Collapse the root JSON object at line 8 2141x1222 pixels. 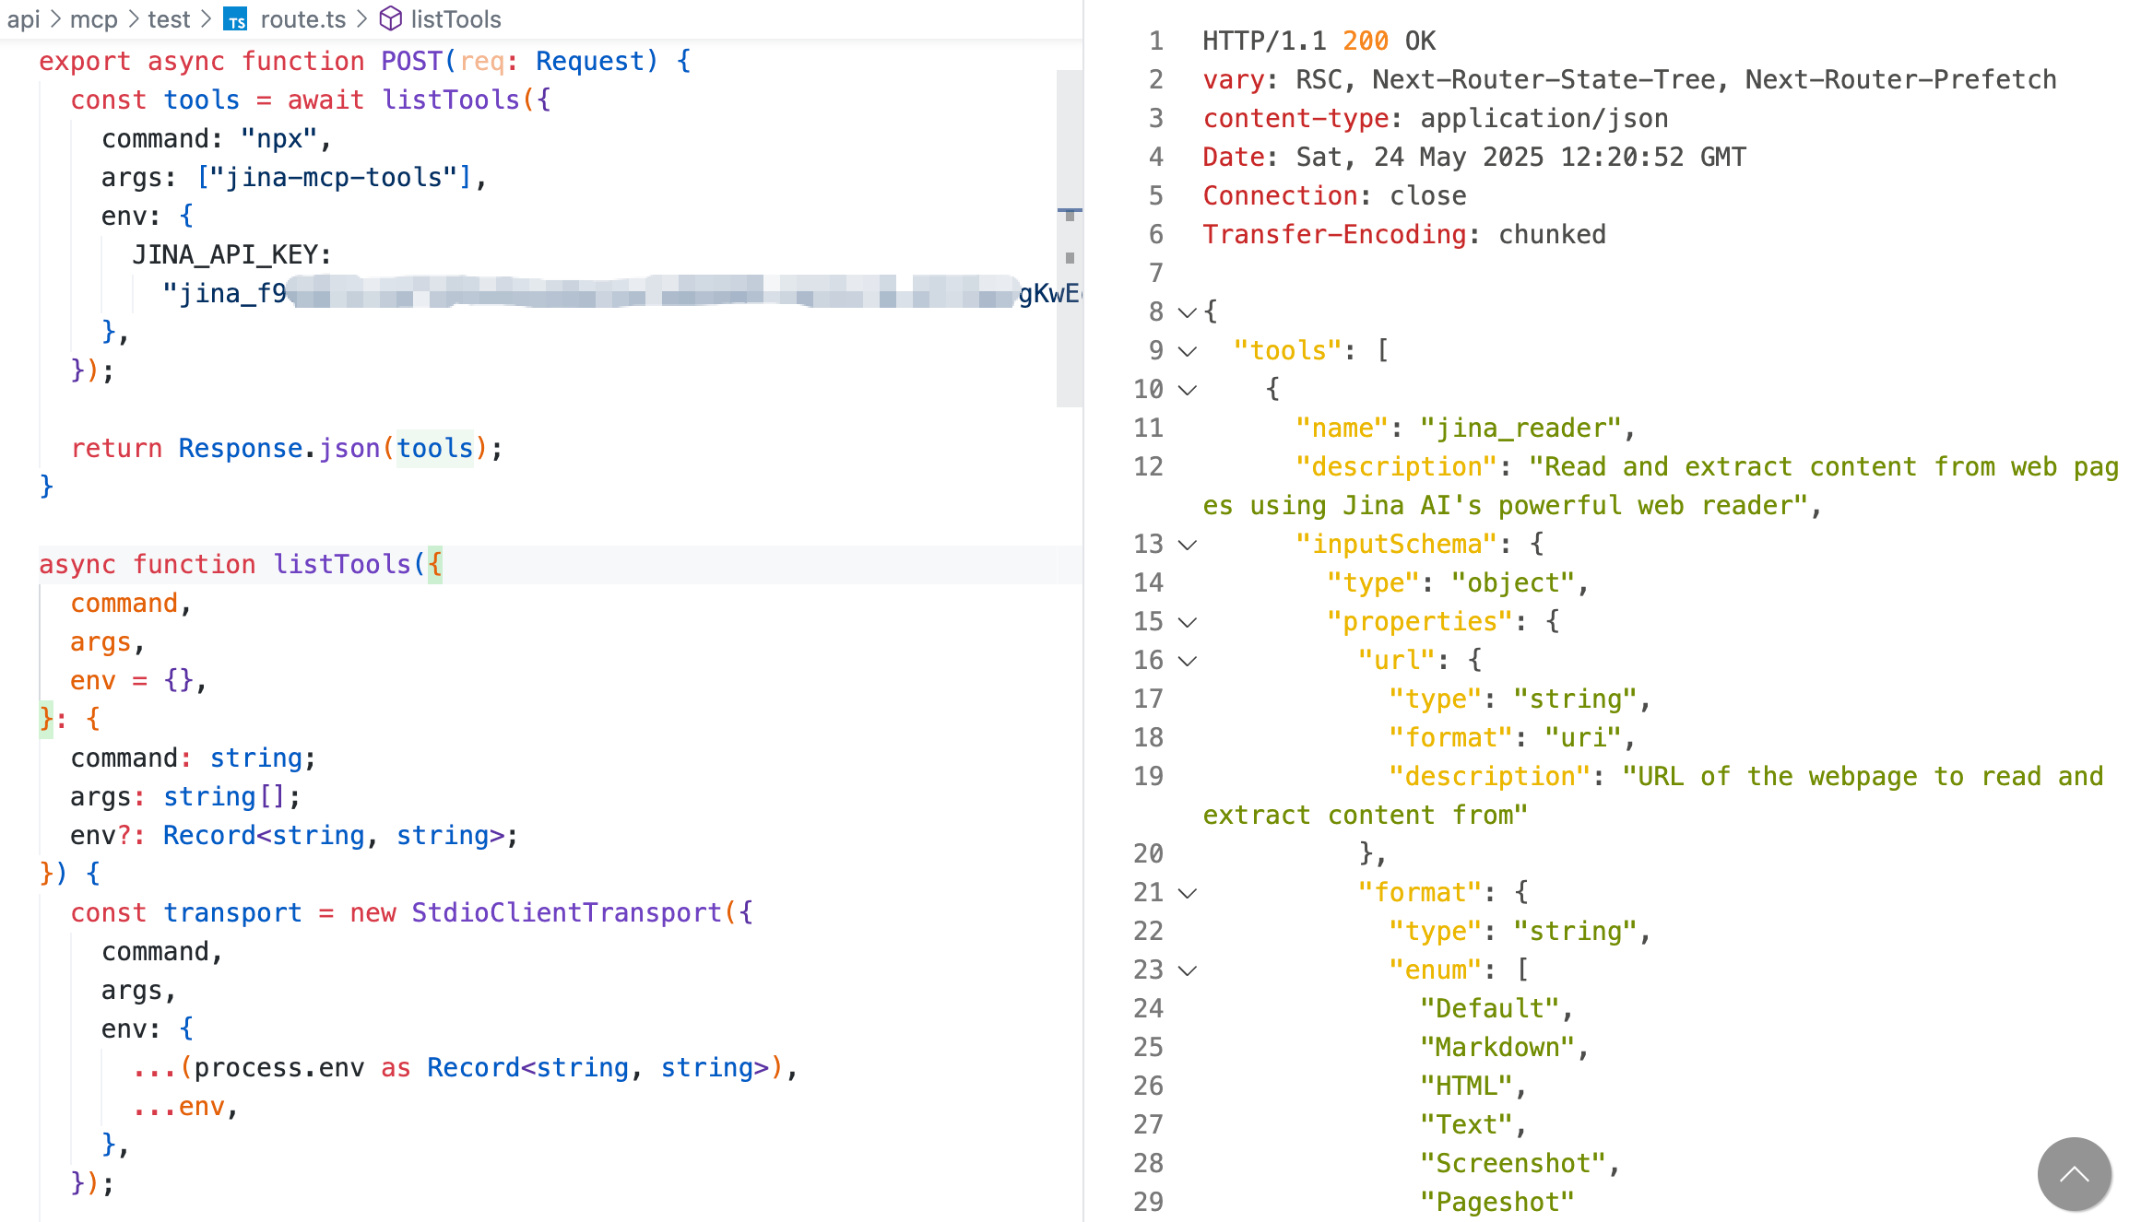(1188, 312)
